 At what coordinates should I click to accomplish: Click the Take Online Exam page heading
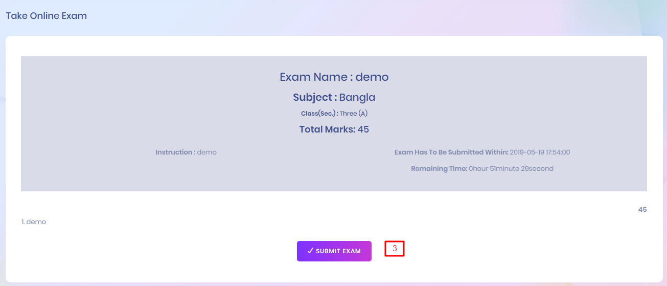(x=47, y=16)
